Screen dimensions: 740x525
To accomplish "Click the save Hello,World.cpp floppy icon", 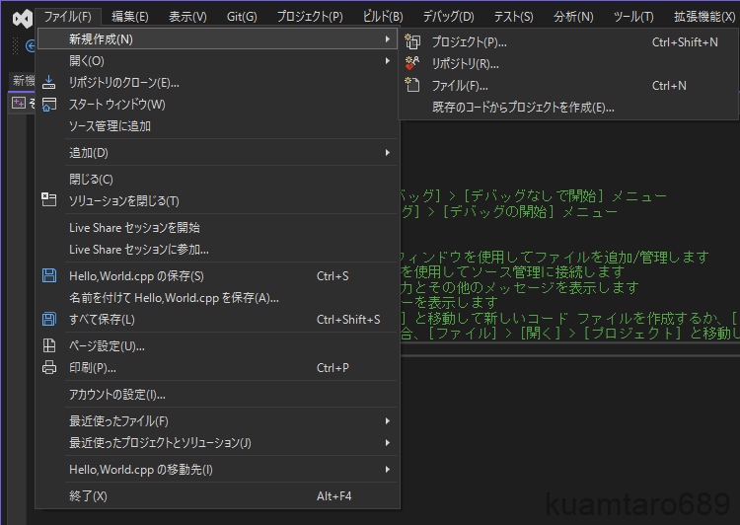I will (49, 275).
